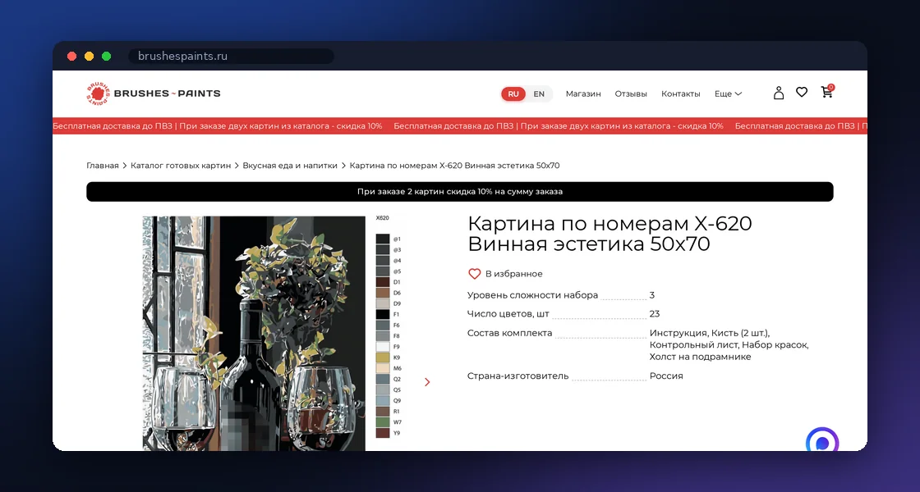This screenshot has height=492, width=920.
Task: Click the macOS red close window dot
Action: tap(71, 57)
